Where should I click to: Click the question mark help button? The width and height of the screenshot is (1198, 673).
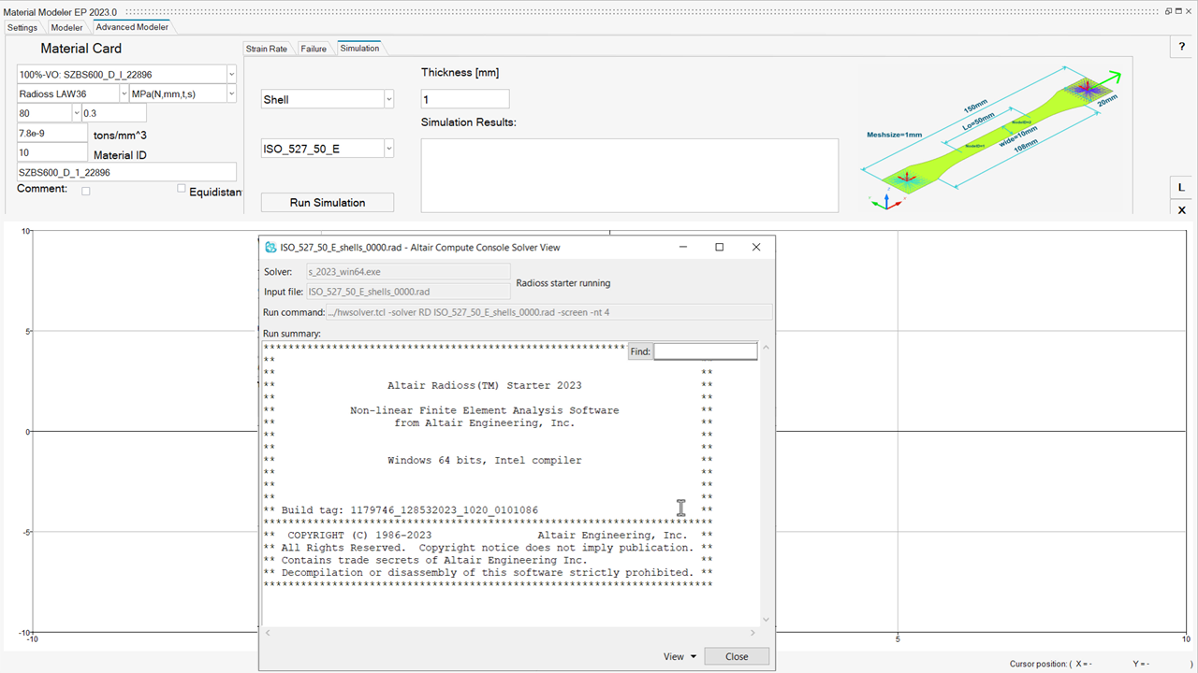pos(1181,48)
